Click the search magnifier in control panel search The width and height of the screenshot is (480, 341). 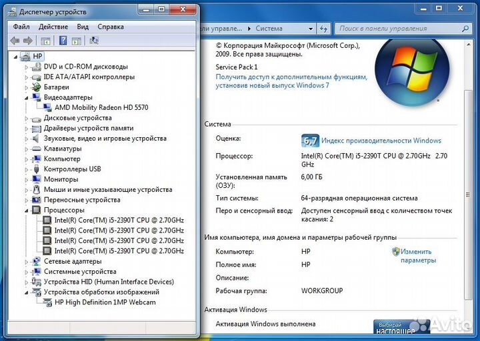click(465, 29)
